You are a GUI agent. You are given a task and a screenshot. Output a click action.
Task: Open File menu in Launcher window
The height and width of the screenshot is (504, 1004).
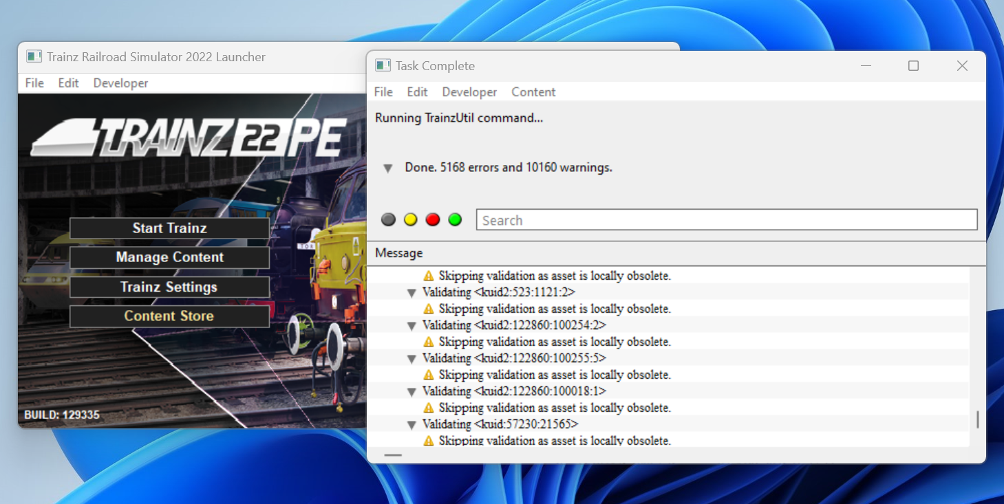(34, 83)
